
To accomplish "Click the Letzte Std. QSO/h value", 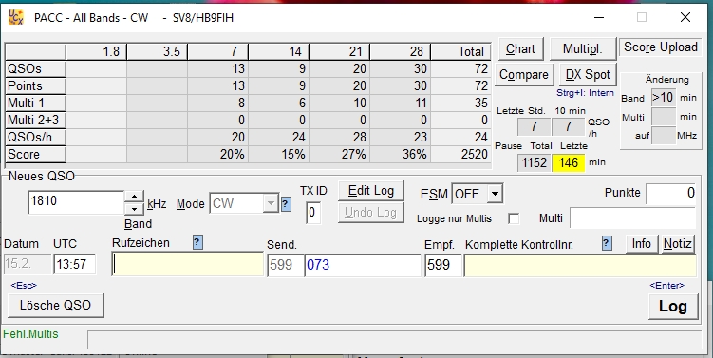I will pos(534,126).
